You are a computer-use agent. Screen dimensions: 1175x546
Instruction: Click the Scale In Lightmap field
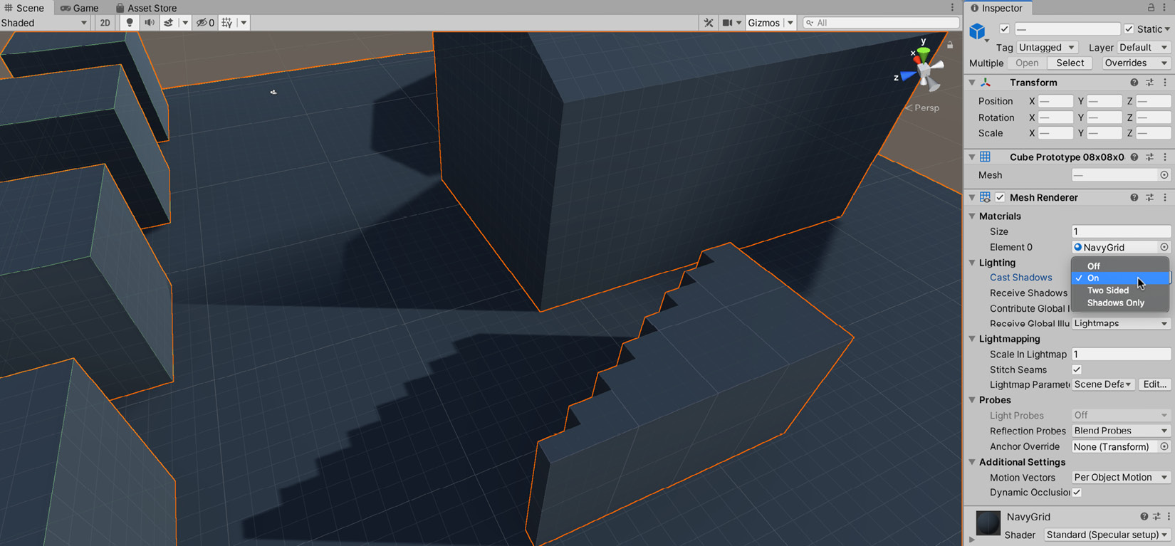1121,354
